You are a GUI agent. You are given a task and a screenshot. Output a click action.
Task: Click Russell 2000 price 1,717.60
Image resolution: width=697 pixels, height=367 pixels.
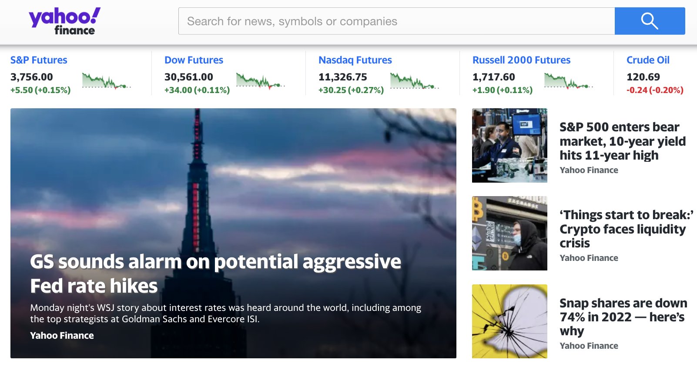[x=494, y=77]
